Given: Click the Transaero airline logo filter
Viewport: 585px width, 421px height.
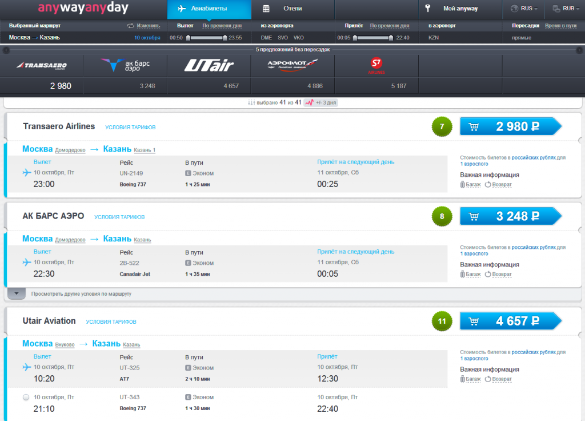Looking at the screenshot, I should 42,66.
